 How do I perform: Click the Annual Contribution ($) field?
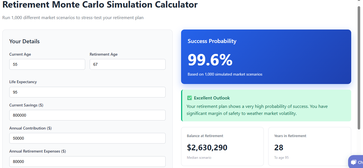87,138
